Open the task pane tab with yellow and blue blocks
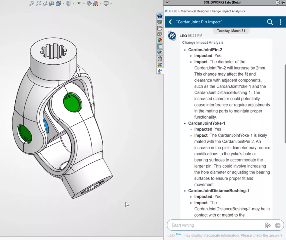 pyautogui.click(x=160, y=65)
